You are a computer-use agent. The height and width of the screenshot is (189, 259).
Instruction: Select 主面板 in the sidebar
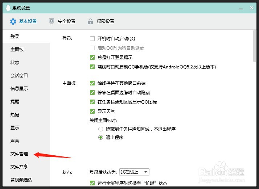coord(26,50)
